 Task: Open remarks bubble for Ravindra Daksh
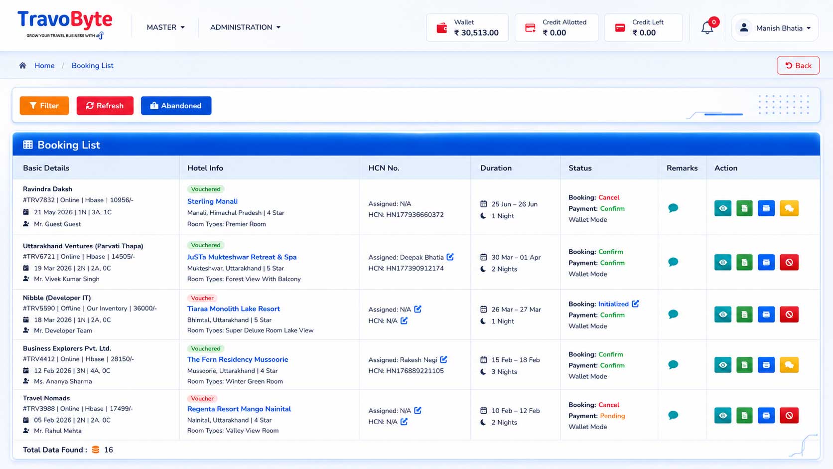pos(673,208)
